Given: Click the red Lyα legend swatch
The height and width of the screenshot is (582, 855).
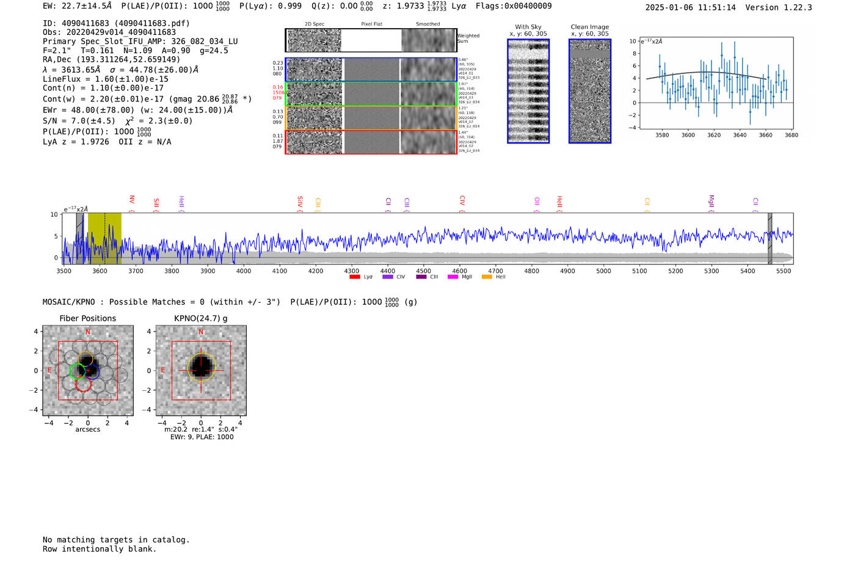Looking at the screenshot, I should [x=354, y=277].
